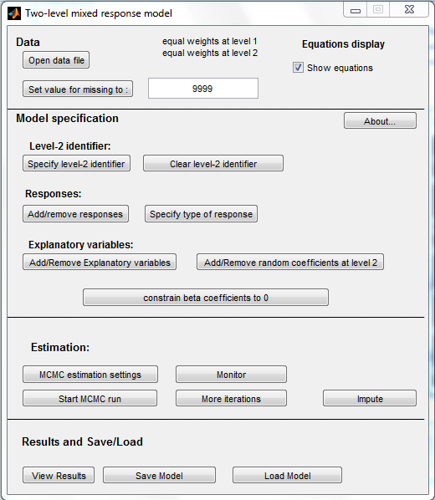Select constrain beta coefficients to 0
The height and width of the screenshot is (500, 435).
[x=206, y=298]
